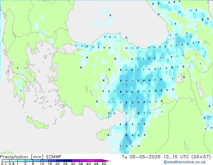
Task: Click the '50' legend scale label
Action: [104, 164]
